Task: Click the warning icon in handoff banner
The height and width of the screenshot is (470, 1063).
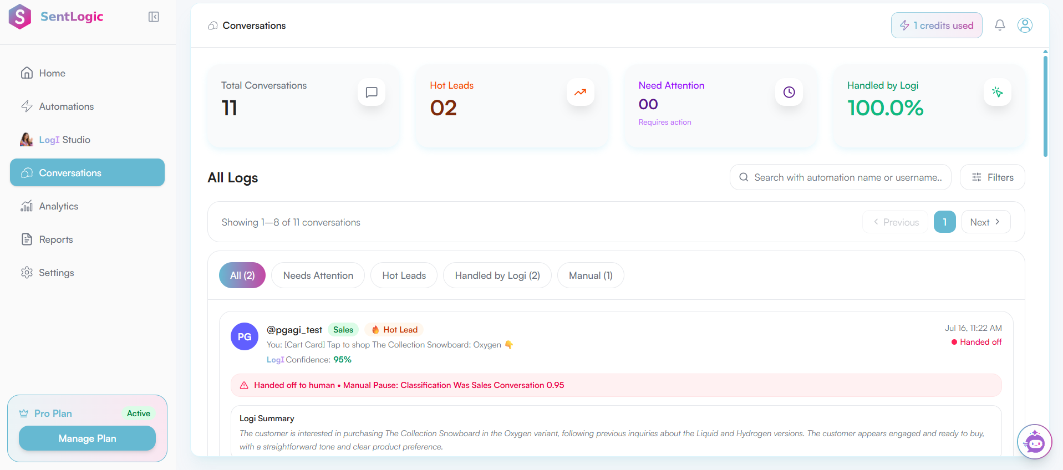Action: pos(244,385)
